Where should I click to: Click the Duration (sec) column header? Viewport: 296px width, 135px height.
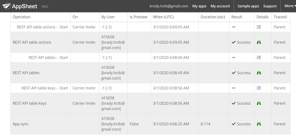coord(213,17)
